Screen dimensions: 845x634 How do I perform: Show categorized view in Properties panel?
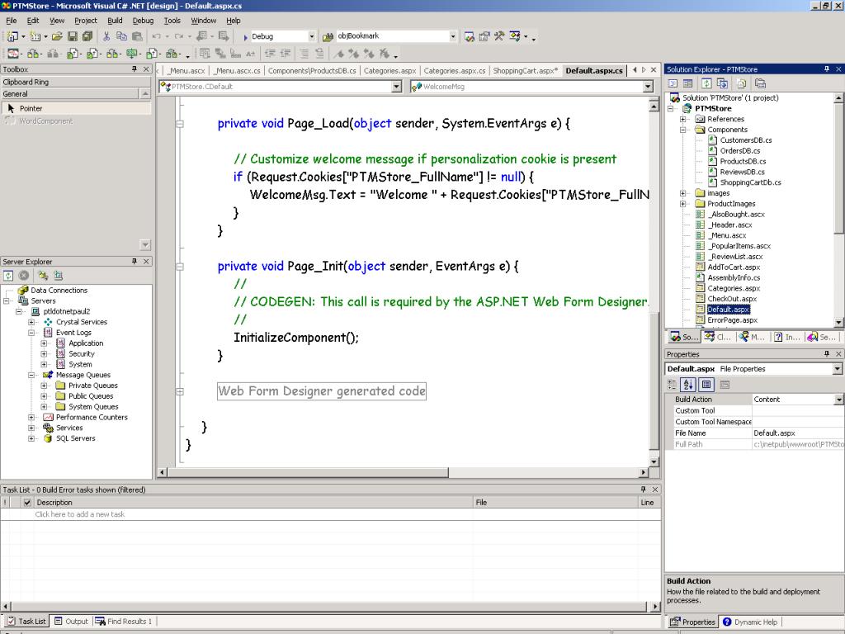pos(672,385)
